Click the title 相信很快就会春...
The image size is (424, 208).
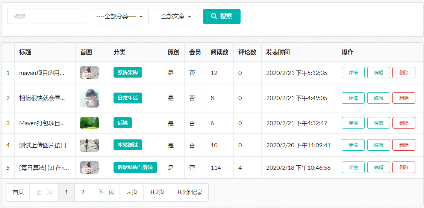(x=42, y=98)
